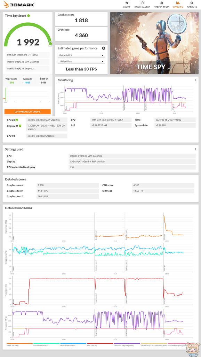Click the Time Spy preview image
Viewport: 201px width, 357px height.
click(154, 43)
